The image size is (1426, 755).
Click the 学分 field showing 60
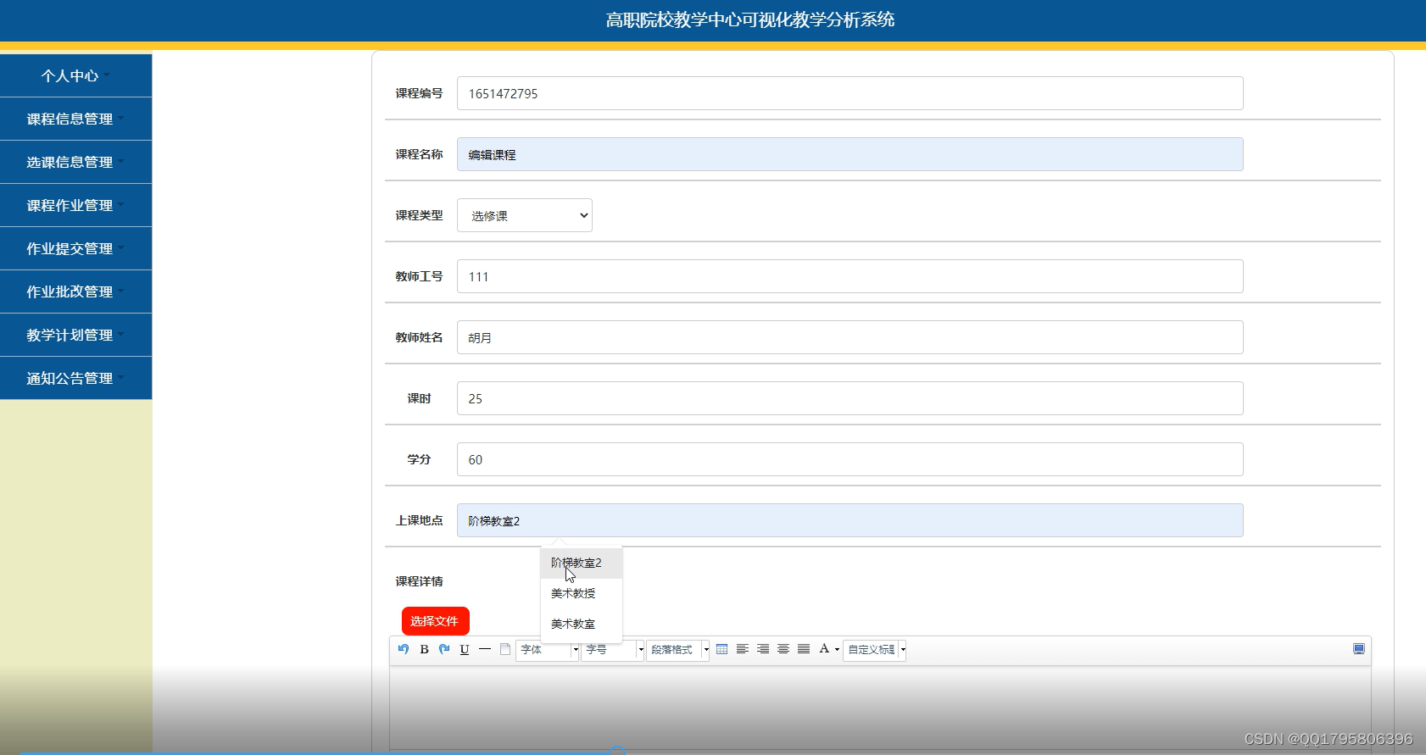click(850, 459)
